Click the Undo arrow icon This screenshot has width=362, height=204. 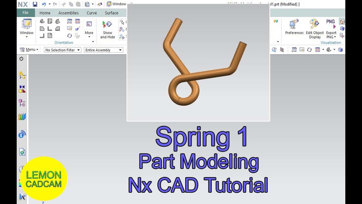[x=44, y=4]
